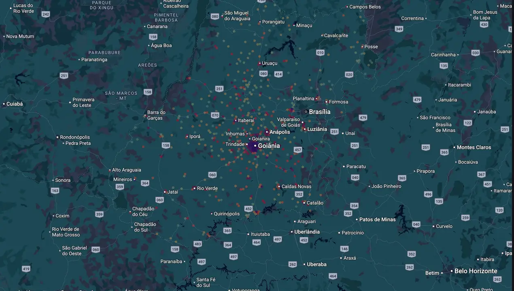
Task: Select the 496 road shield
Action: click(428, 194)
